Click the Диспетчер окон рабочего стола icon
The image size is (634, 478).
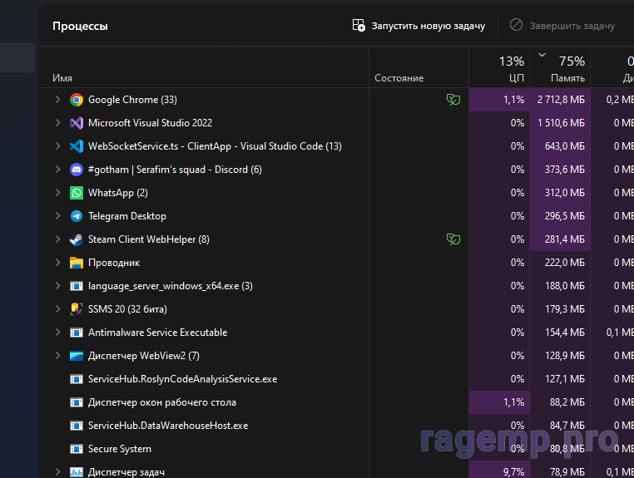click(77, 402)
